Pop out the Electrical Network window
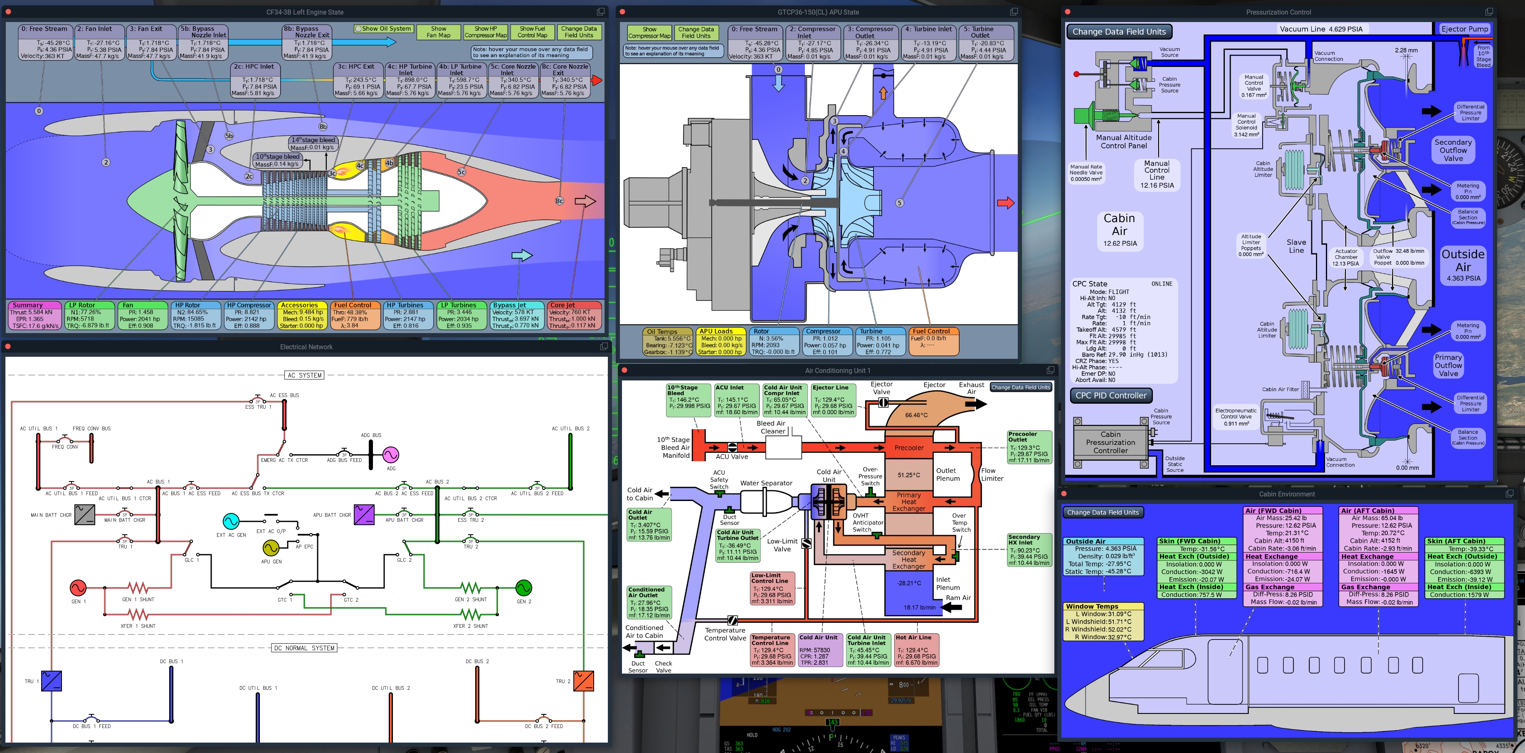The image size is (1525, 753). tap(604, 346)
